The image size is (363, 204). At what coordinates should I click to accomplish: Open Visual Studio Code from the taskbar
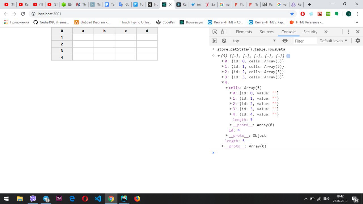(x=98, y=199)
